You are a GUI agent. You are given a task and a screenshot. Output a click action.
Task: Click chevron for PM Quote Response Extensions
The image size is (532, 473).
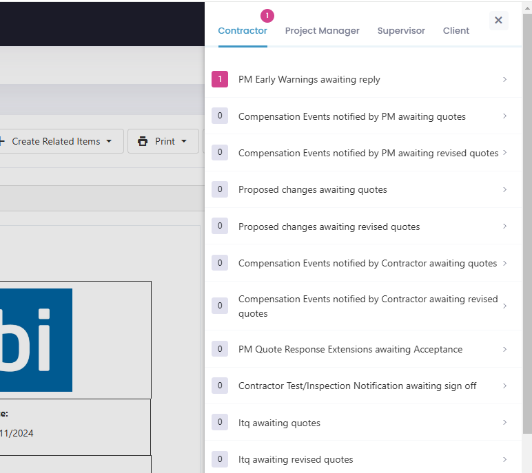pyautogui.click(x=504, y=349)
